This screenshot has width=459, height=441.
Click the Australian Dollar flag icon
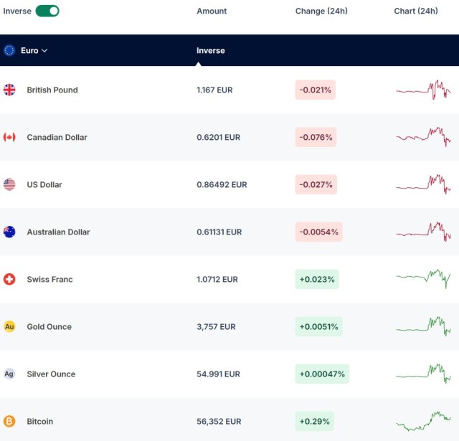pos(9,232)
